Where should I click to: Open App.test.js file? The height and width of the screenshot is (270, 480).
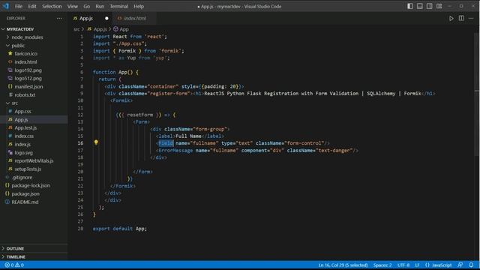25,128
